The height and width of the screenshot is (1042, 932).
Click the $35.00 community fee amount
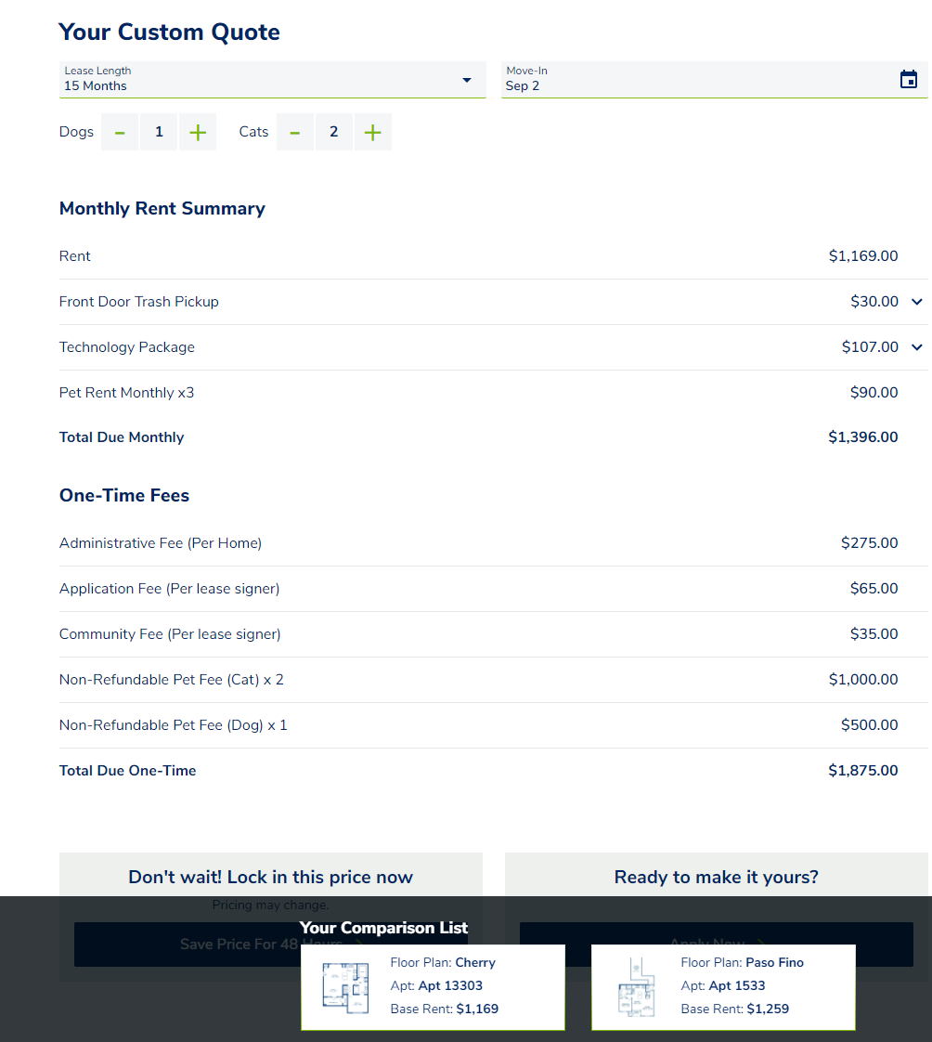point(874,634)
